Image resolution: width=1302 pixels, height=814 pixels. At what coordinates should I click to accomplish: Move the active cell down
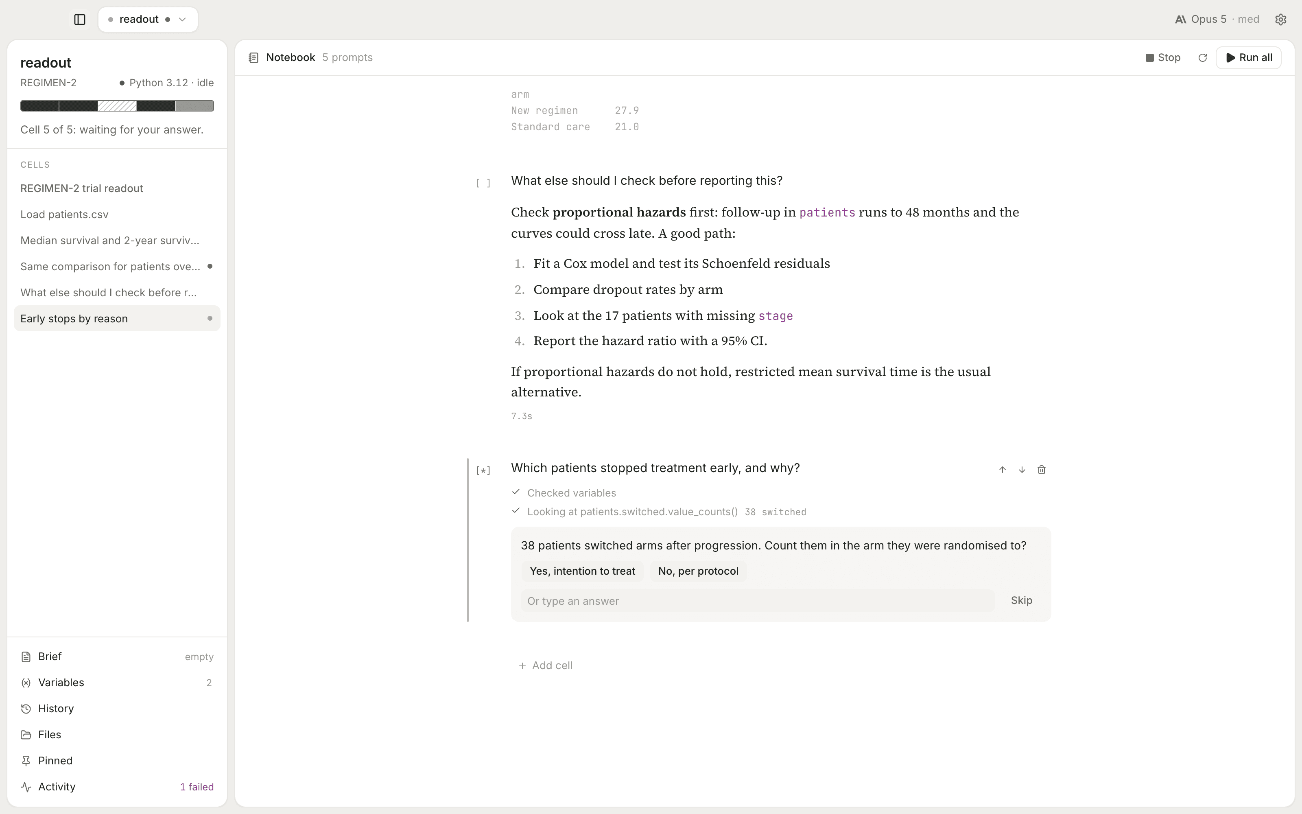click(x=1022, y=469)
